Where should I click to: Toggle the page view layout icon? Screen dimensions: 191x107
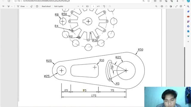coord(37,6)
